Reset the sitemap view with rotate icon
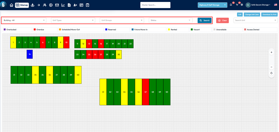The image size is (279, 132). [271, 73]
